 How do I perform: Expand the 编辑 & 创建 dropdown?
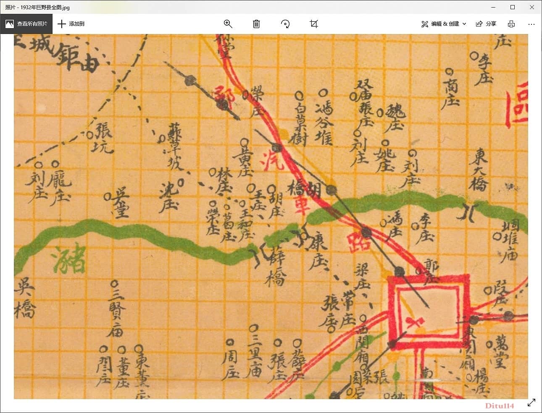(444, 24)
